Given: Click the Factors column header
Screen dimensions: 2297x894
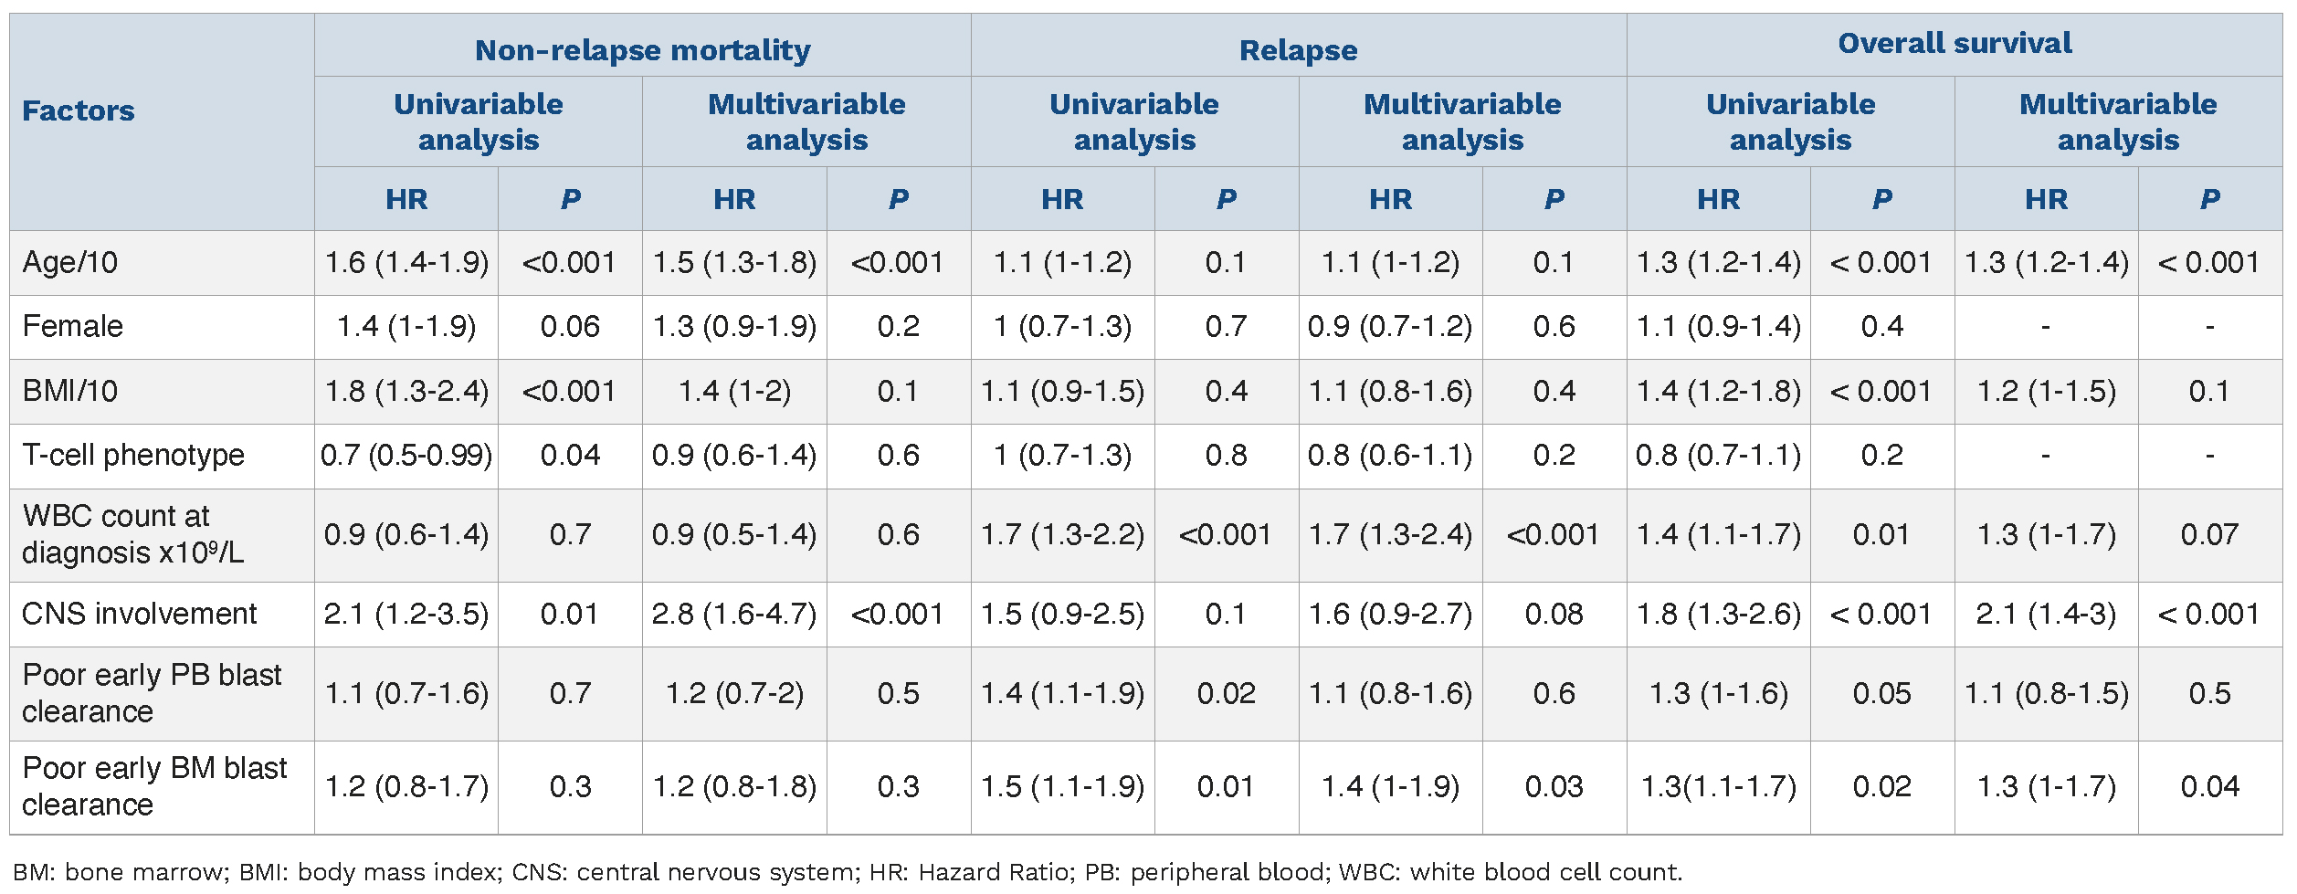Looking at the screenshot, I should (x=79, y=110).
